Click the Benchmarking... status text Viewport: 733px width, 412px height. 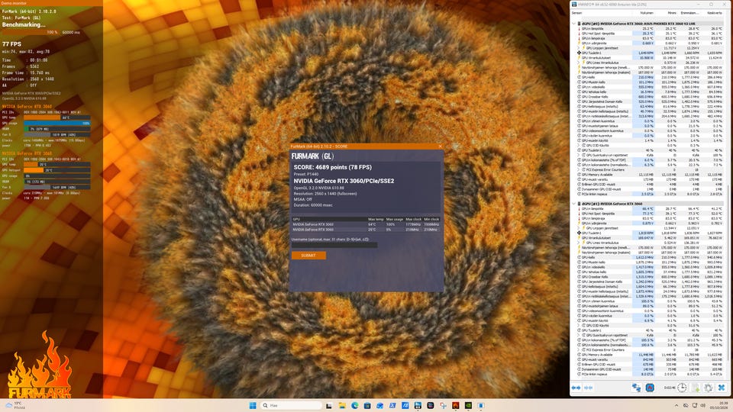pos(24,24)
